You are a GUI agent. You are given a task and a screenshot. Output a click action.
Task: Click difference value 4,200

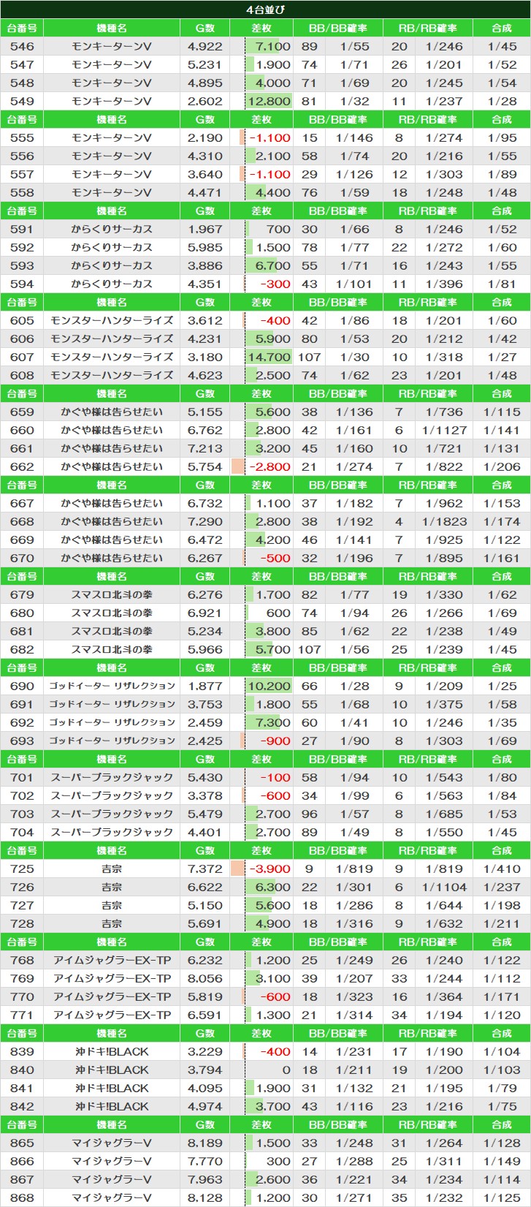273,540
